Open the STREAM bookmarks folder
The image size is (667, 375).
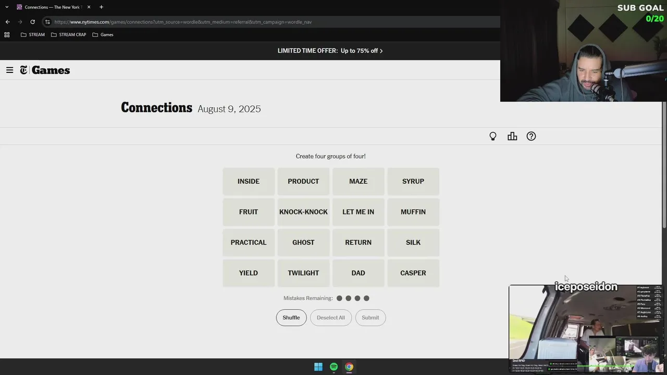pos(32,34)
